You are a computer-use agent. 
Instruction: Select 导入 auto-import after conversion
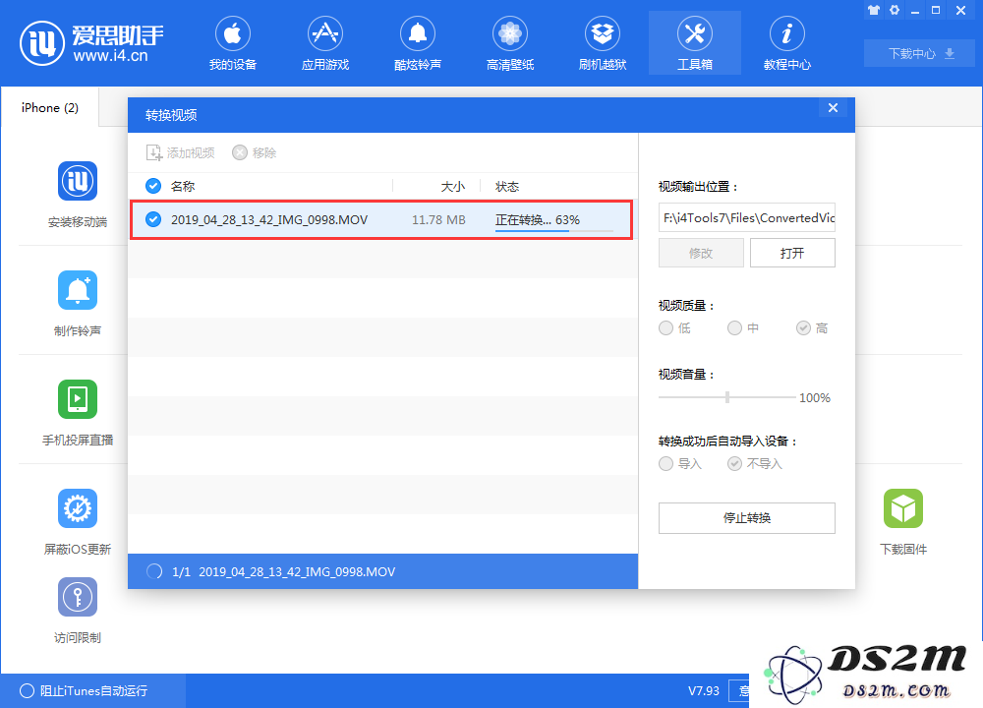tap(680, 463)
